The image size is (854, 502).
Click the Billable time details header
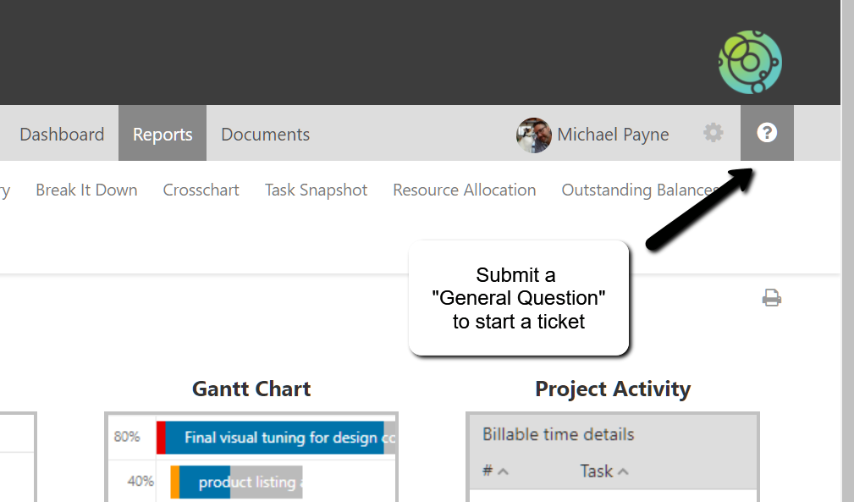coord(559,434)
